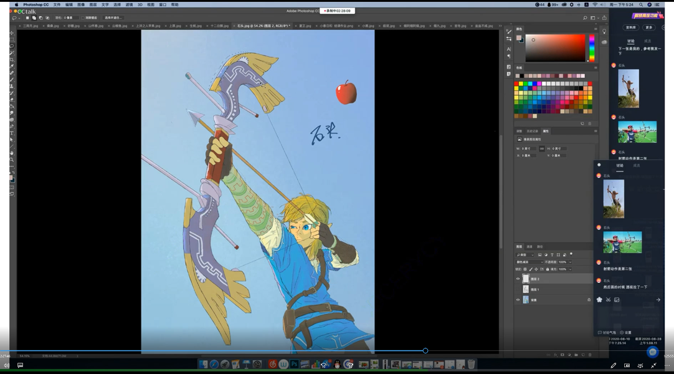Click the new group folder icon
This screenshot has height=374, width=674.
[576, 355]
